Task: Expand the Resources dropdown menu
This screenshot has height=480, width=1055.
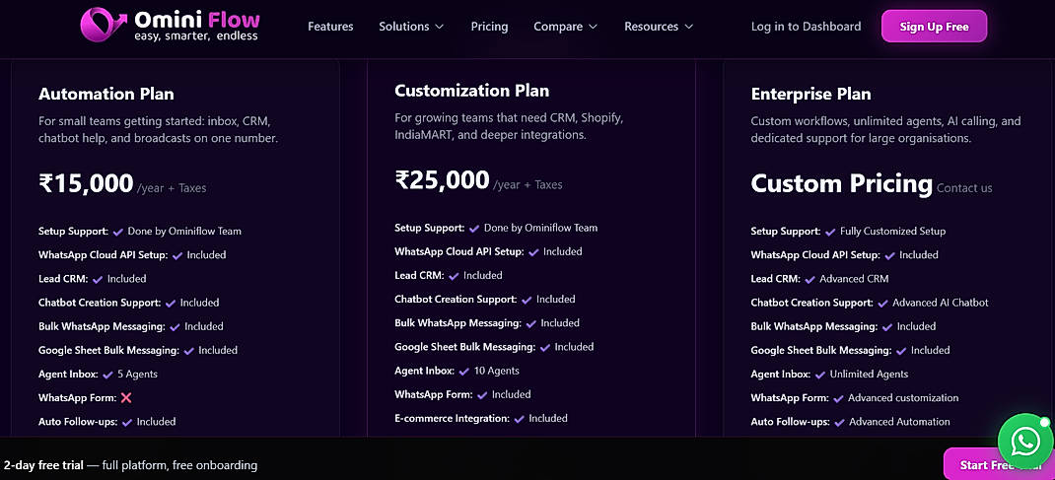Action: pos(659,27)
